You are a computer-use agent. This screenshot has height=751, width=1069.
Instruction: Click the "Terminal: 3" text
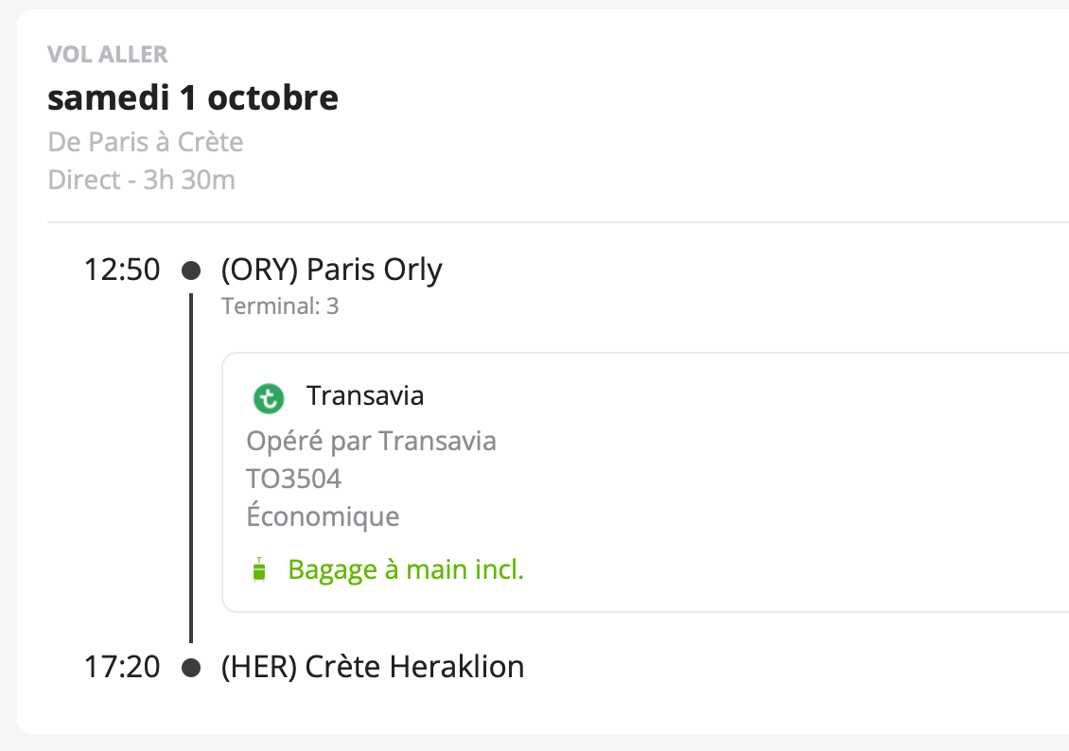click(279, 306)
